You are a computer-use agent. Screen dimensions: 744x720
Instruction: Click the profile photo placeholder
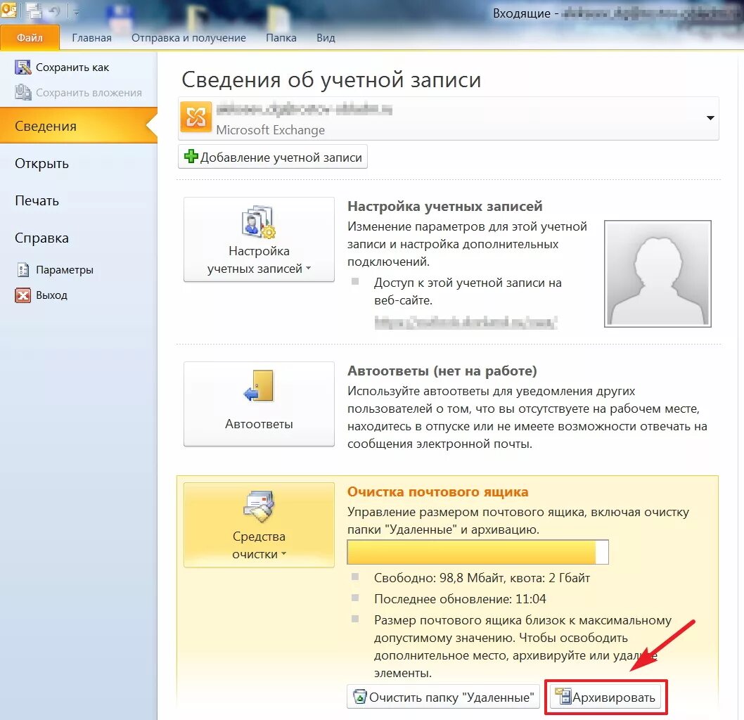pos(658,274)
